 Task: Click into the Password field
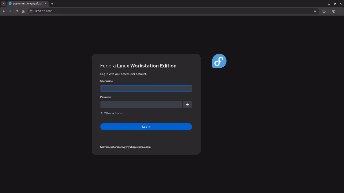pyautogui.click(x=141, y=105)
